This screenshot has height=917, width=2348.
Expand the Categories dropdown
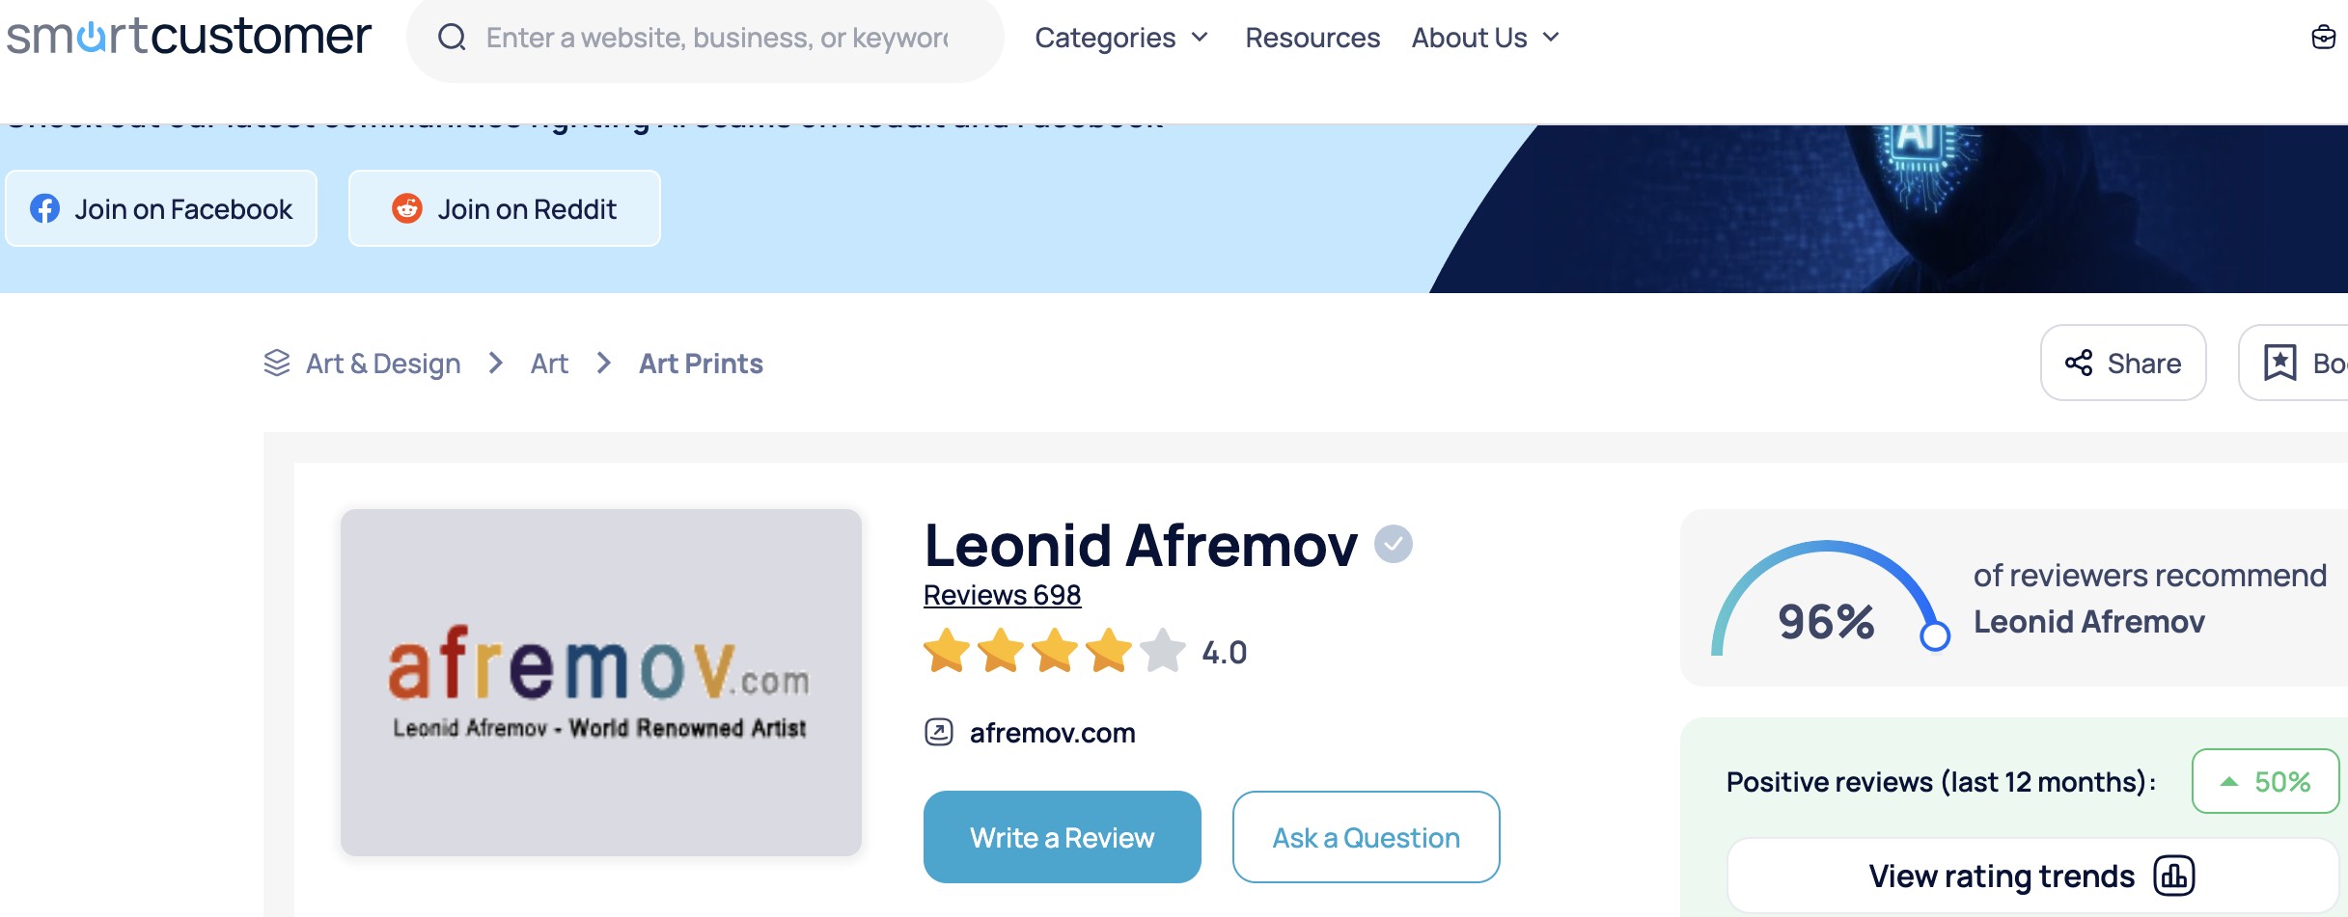point(1121,38)
